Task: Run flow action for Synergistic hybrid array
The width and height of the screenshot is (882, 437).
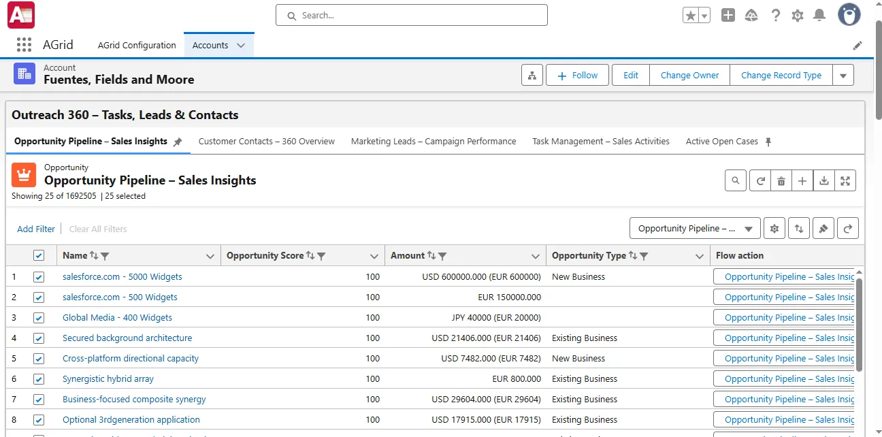Action: (x=783, y=379)
